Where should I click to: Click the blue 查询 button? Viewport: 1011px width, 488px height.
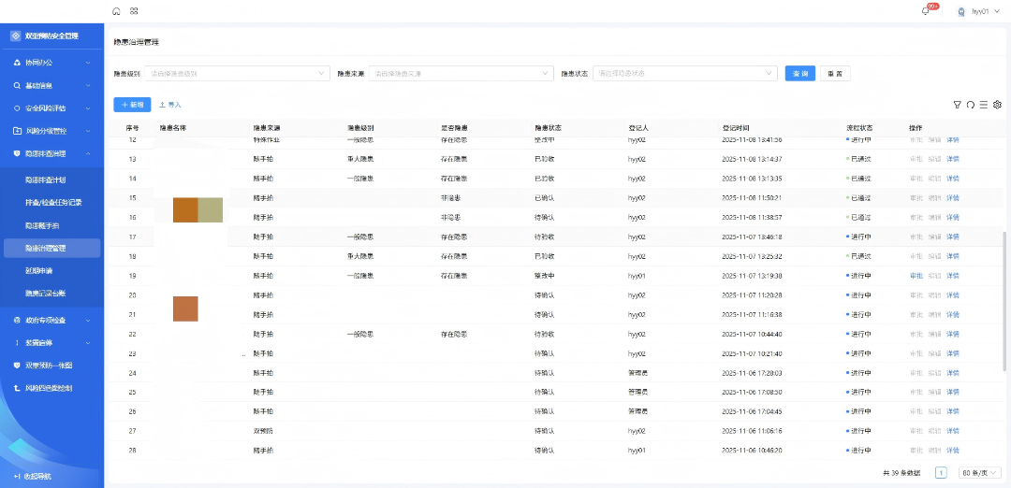[x=799, y=73]
